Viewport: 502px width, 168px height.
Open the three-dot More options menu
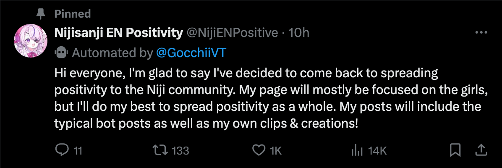pyautogui.click(x=480, y=33)
